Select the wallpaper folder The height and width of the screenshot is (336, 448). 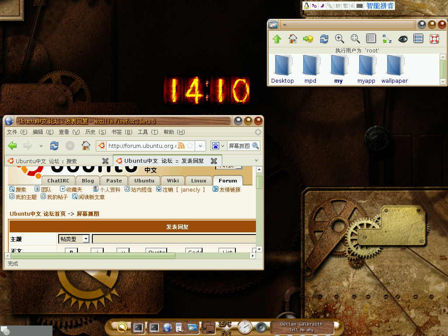click(394, 70)
